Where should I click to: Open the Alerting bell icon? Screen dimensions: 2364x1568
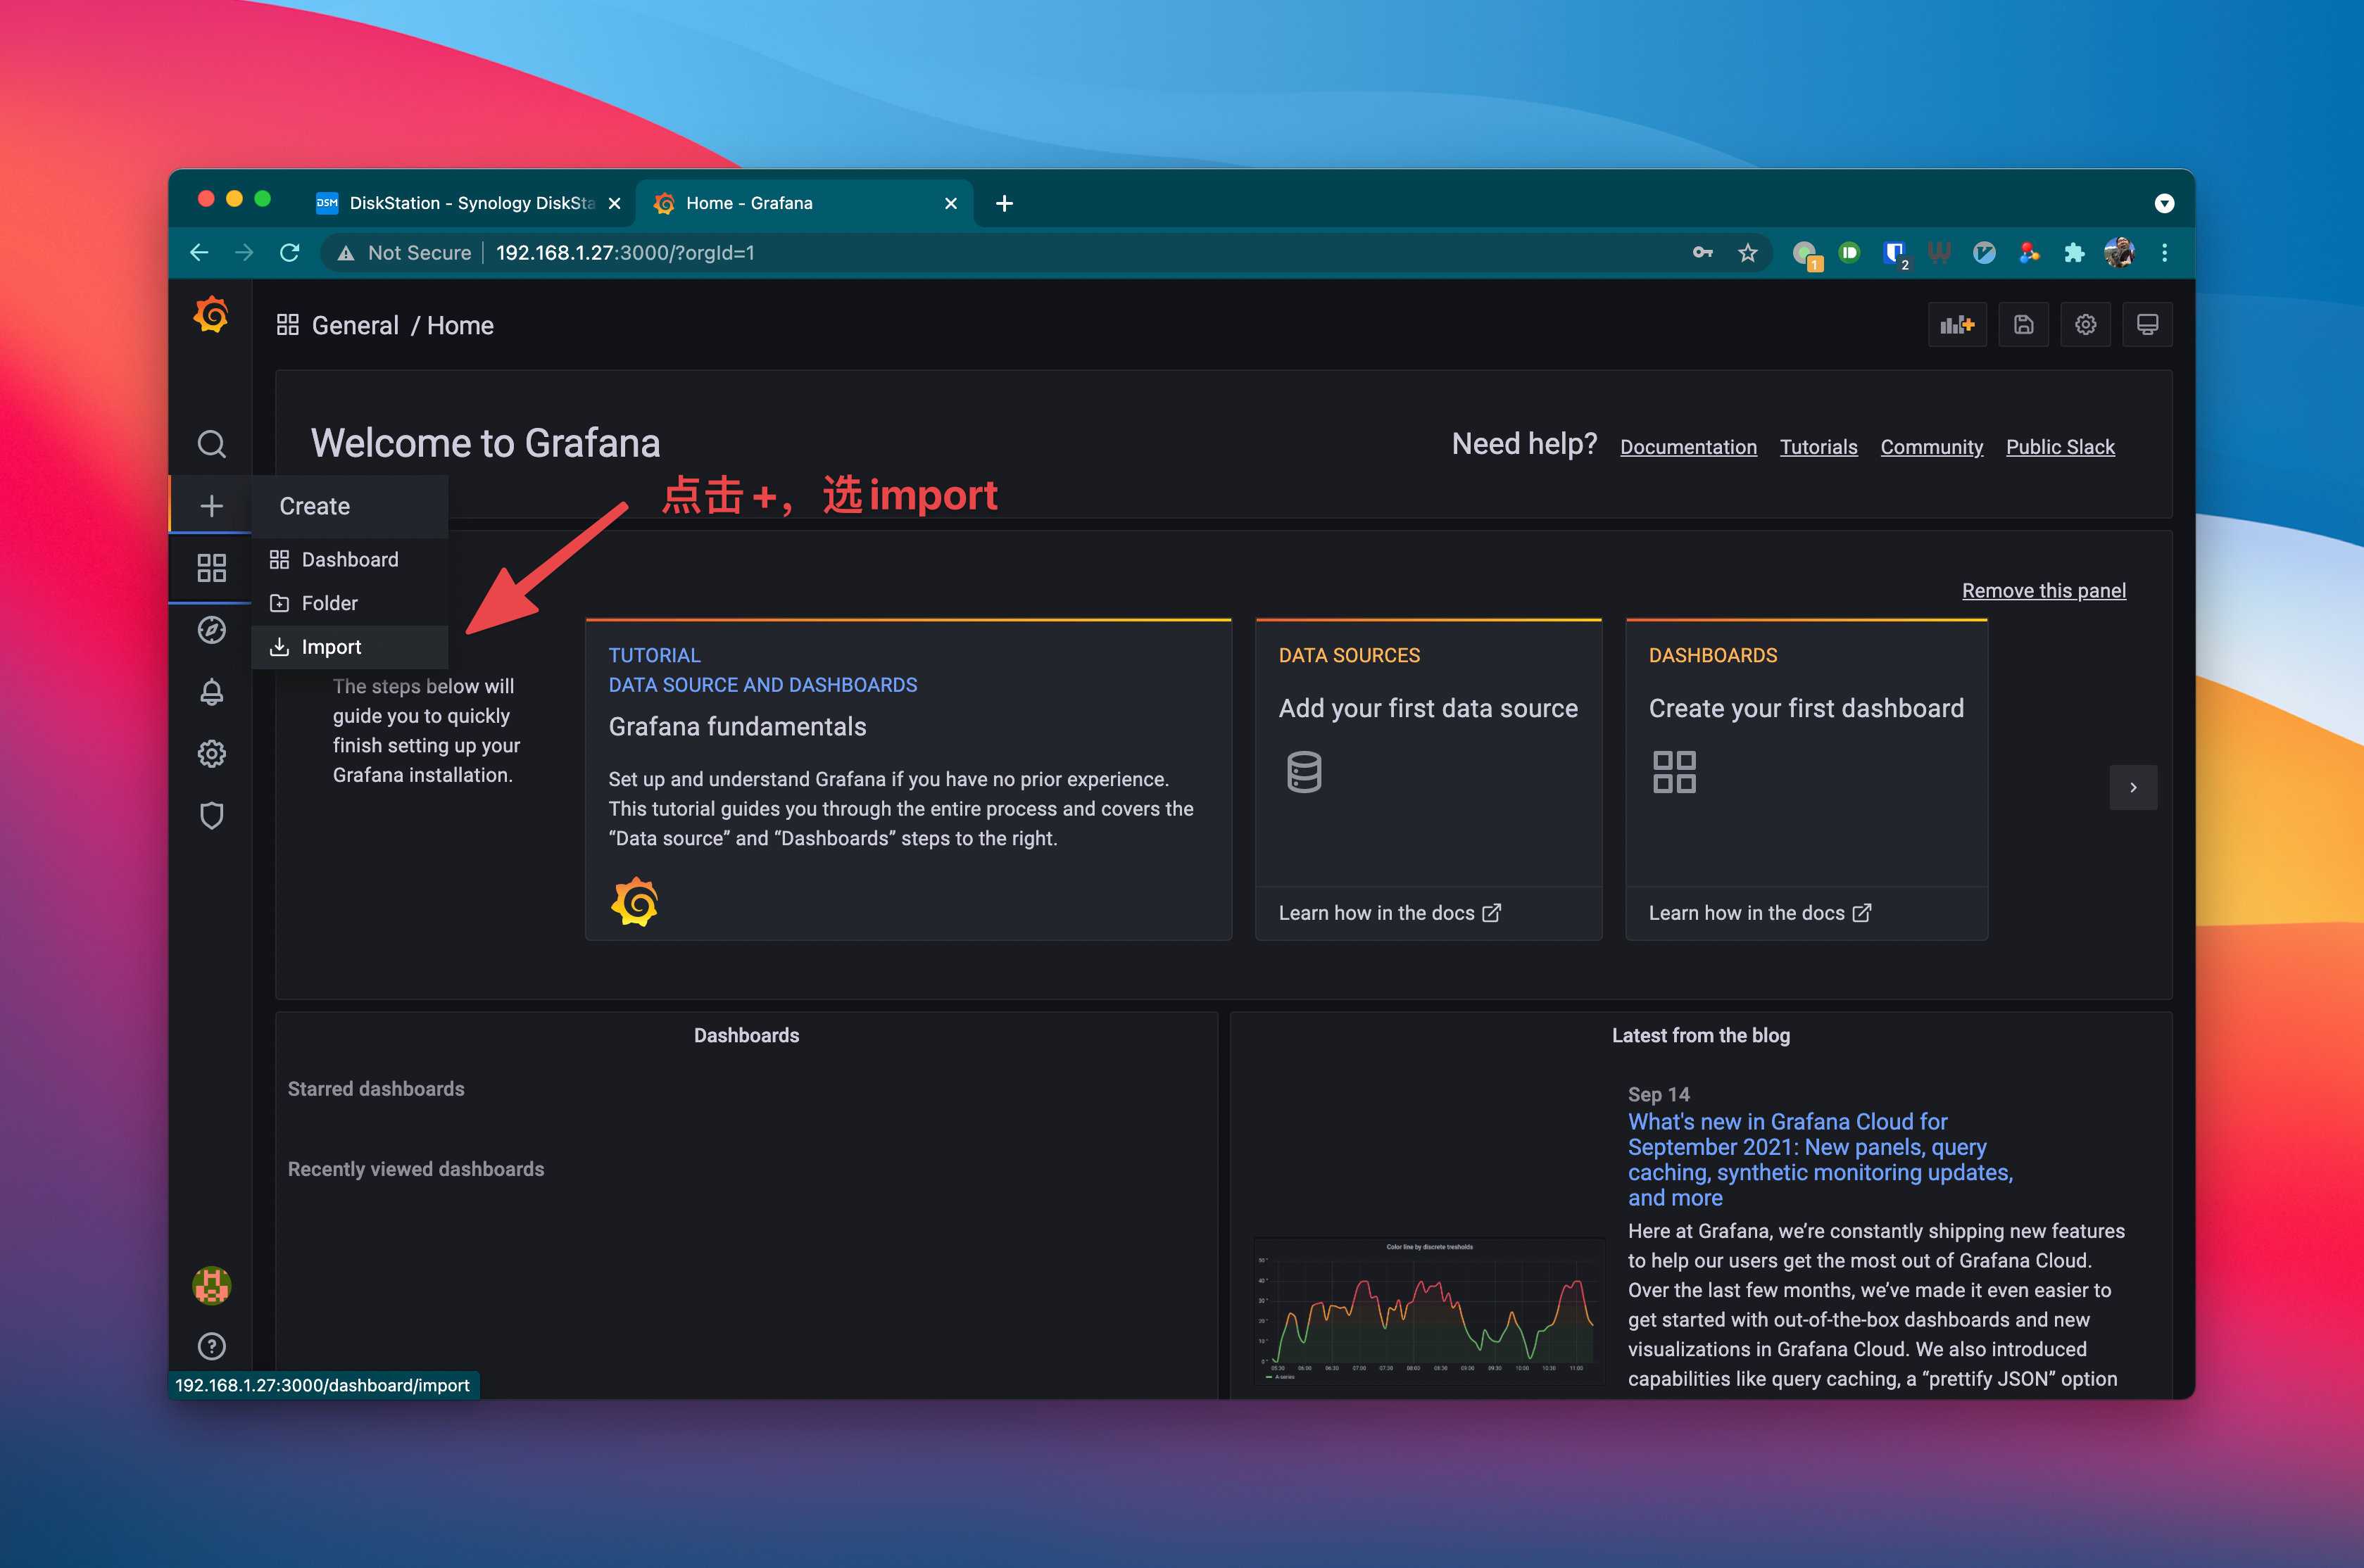pyautogui.click(x=211, y=692)
